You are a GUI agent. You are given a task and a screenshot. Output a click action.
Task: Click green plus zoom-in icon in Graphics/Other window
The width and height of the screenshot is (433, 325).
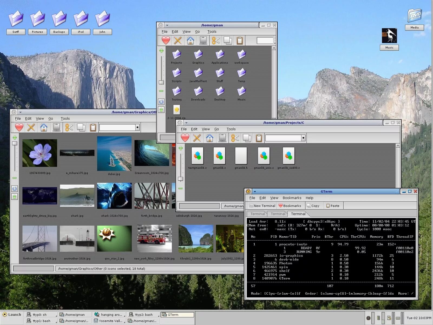[15, 138]
